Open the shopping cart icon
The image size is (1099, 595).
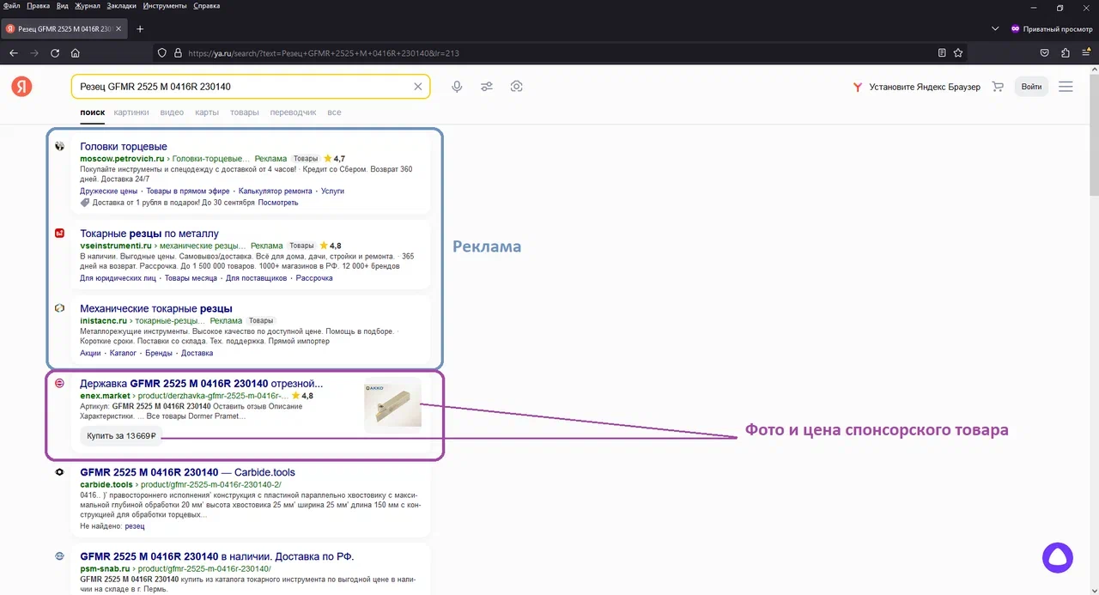[x=998, y=87]
